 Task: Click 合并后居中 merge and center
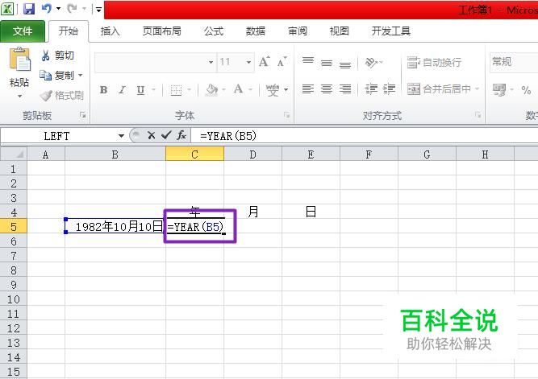tap(439, 89)
